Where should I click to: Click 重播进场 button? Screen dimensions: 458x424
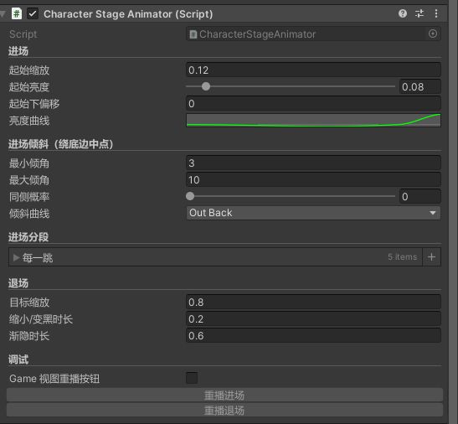click(x=224, y=395)
